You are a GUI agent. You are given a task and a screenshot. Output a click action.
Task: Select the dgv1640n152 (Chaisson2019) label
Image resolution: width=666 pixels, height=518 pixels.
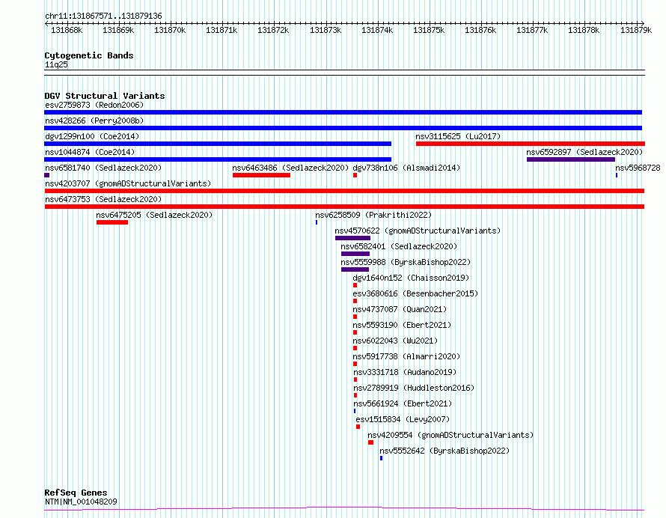(411, 278)
